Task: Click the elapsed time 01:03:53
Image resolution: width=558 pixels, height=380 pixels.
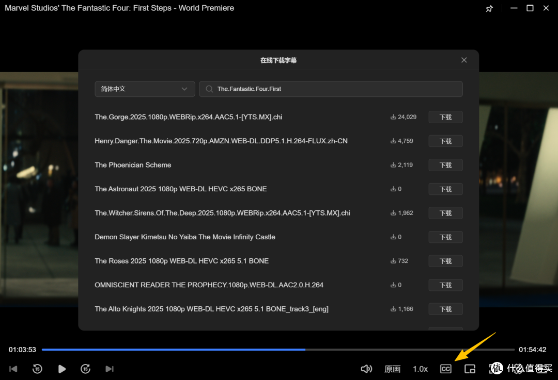Action: (22, 350)
